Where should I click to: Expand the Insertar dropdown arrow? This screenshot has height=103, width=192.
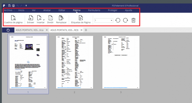coord(44,20)
